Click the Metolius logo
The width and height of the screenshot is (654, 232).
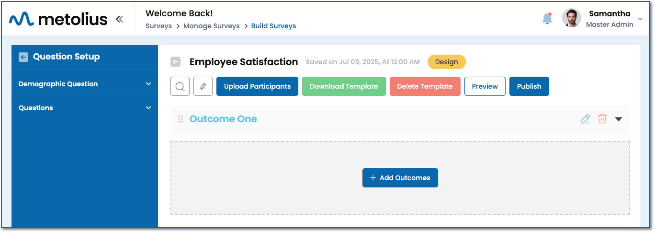58,19
